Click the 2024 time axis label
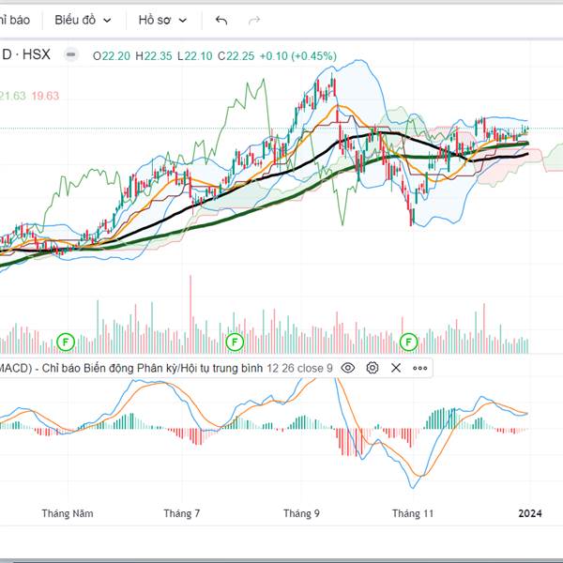 530,513
